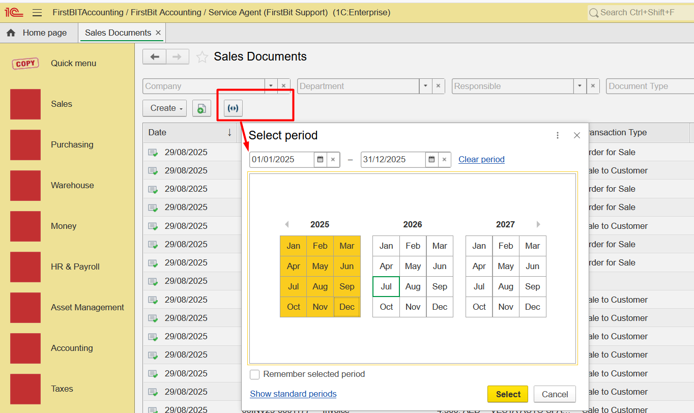This screenshot has width=694, height=413.
Task: Open calendar picker for end date 31/12/2025
Action: [431, 160]
